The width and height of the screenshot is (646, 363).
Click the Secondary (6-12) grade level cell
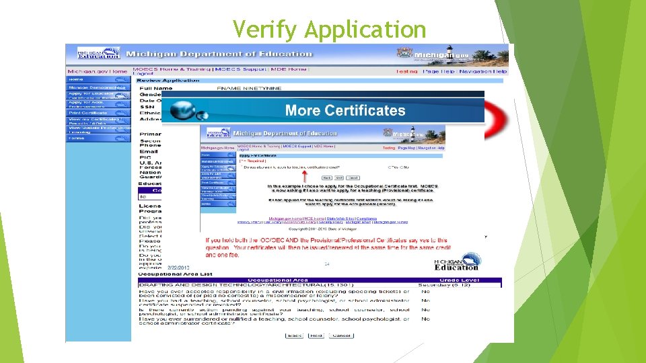click(x=444, y=285)
